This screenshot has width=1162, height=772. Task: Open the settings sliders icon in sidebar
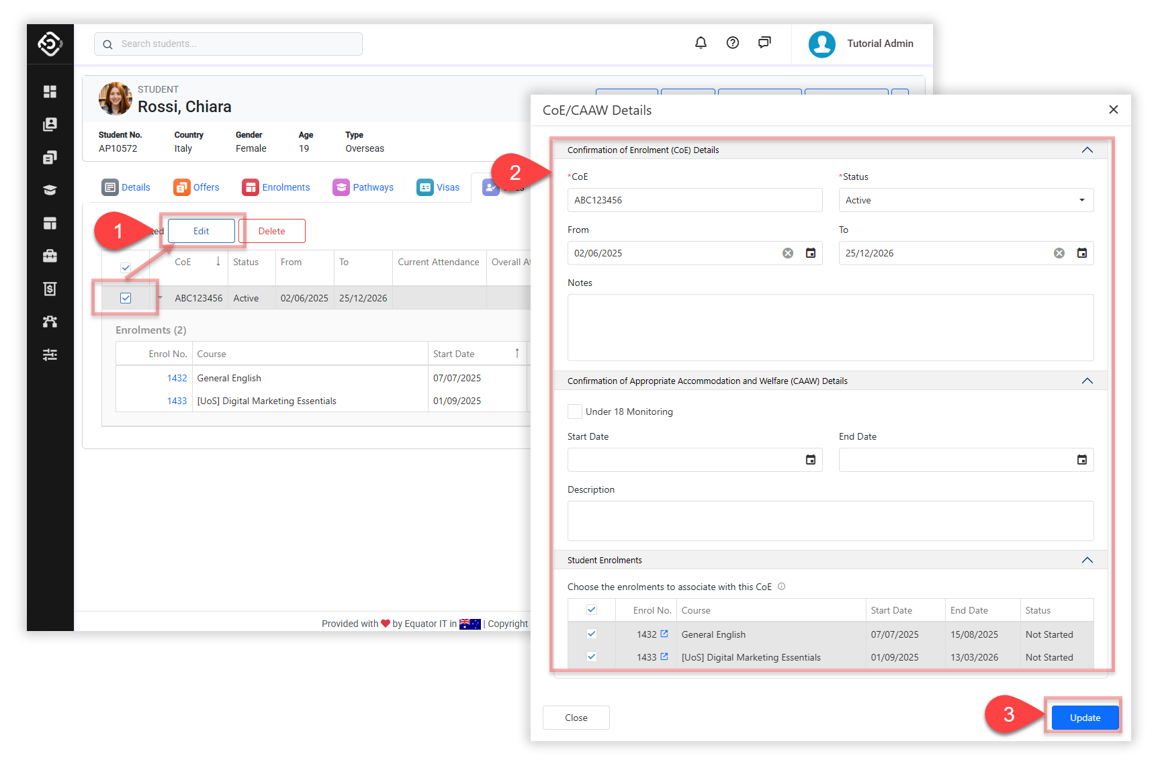coord(50,354)
